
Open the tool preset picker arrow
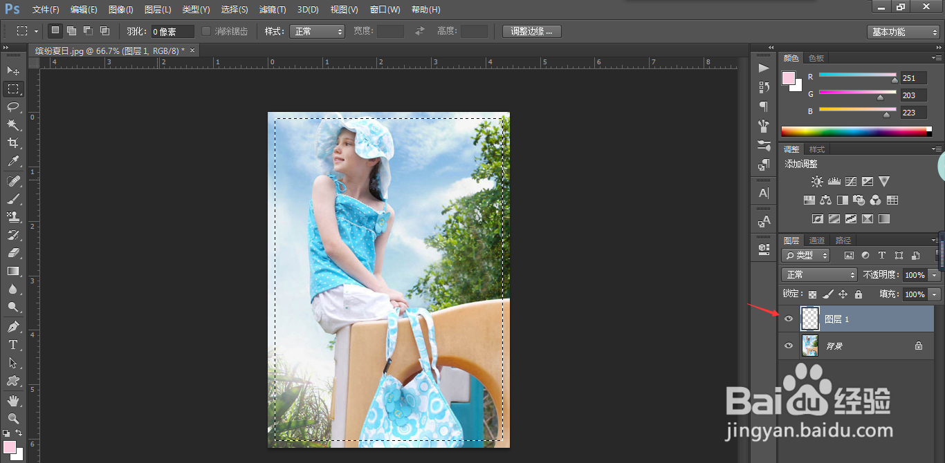(x=36, y=32)
